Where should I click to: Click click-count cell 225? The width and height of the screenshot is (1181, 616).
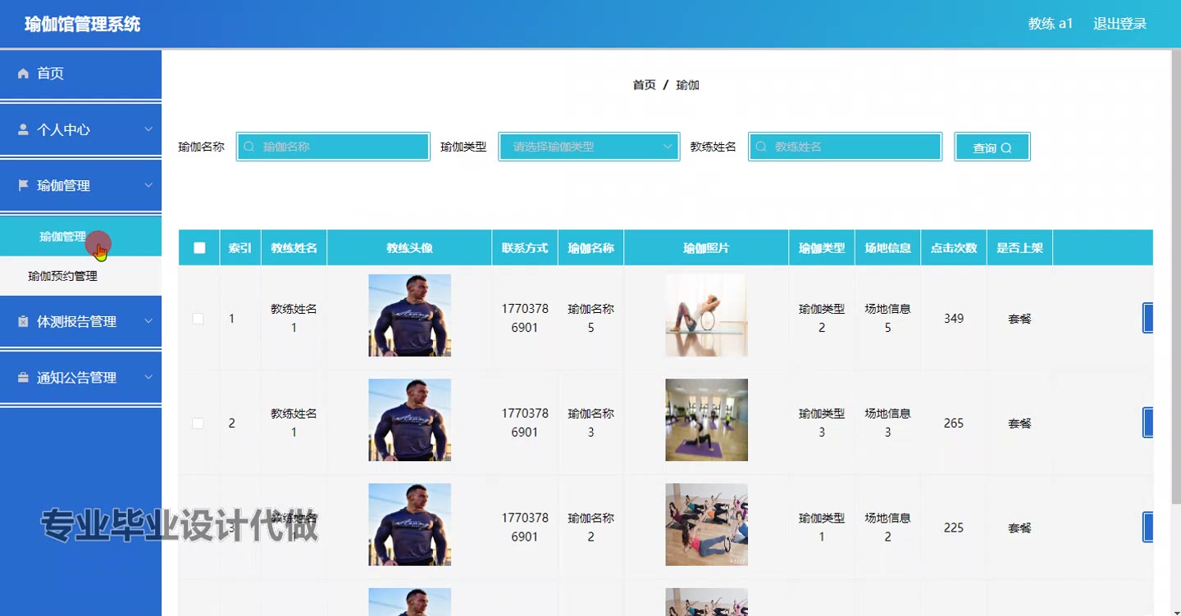click(x=954, y=528)
